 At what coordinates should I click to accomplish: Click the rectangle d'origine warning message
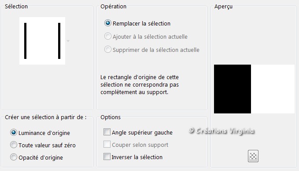click(140, 85)
